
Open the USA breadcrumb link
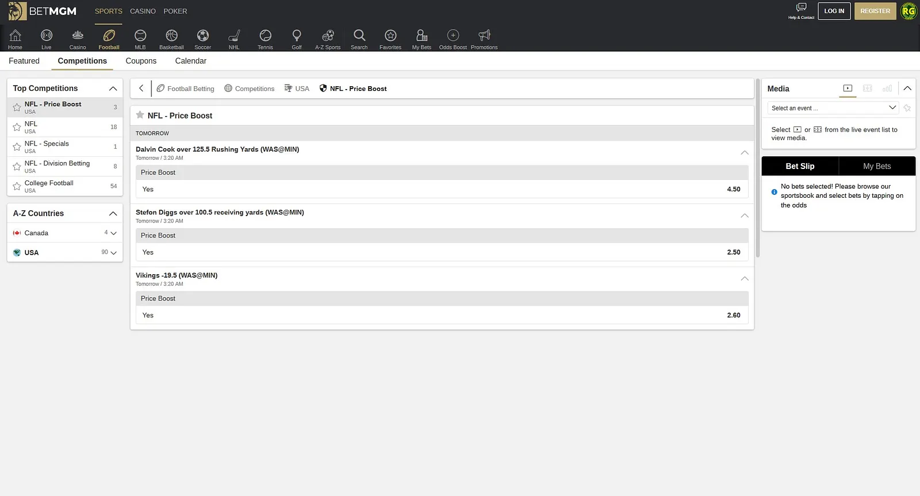click(x=297, y=89)
